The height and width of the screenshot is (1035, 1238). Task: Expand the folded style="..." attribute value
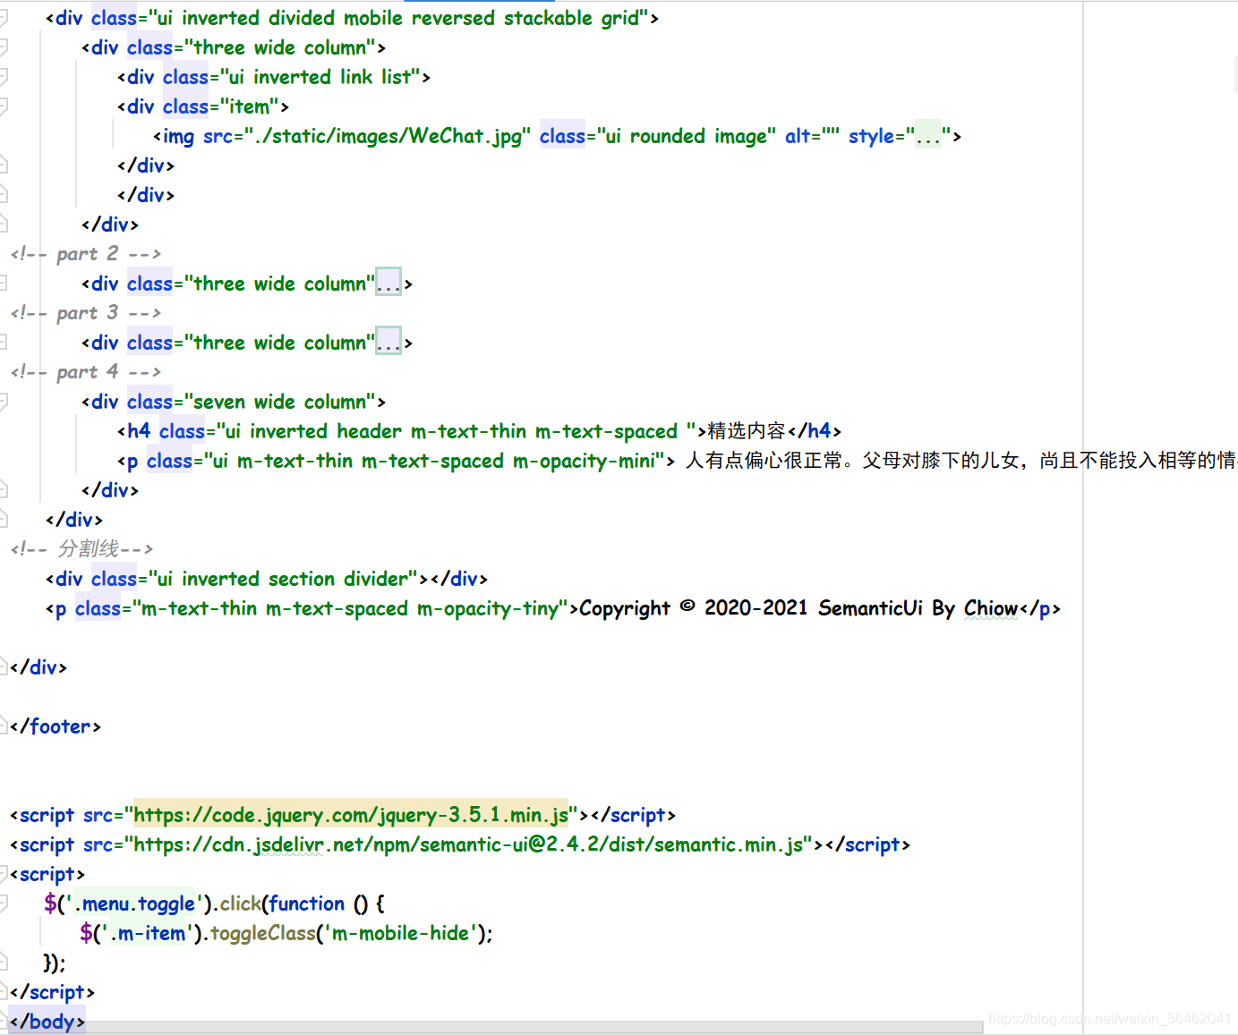pos(928,136)
